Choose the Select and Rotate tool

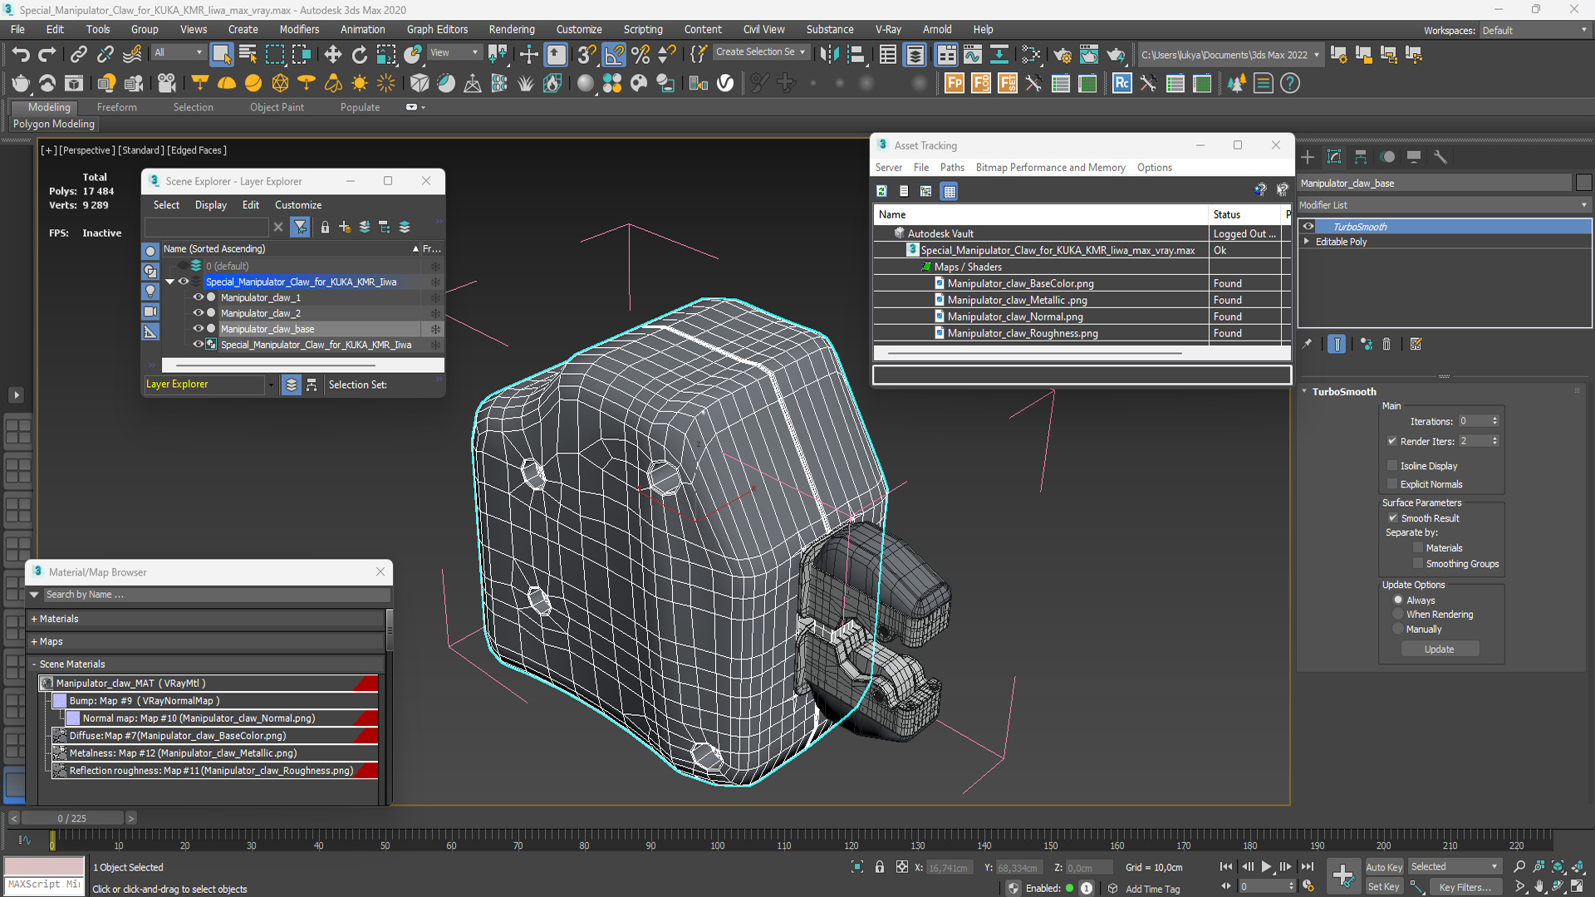[x=359, y=55]
